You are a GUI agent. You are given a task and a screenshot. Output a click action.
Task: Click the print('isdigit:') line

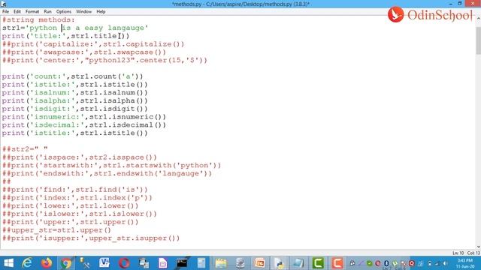pos(75,109)
